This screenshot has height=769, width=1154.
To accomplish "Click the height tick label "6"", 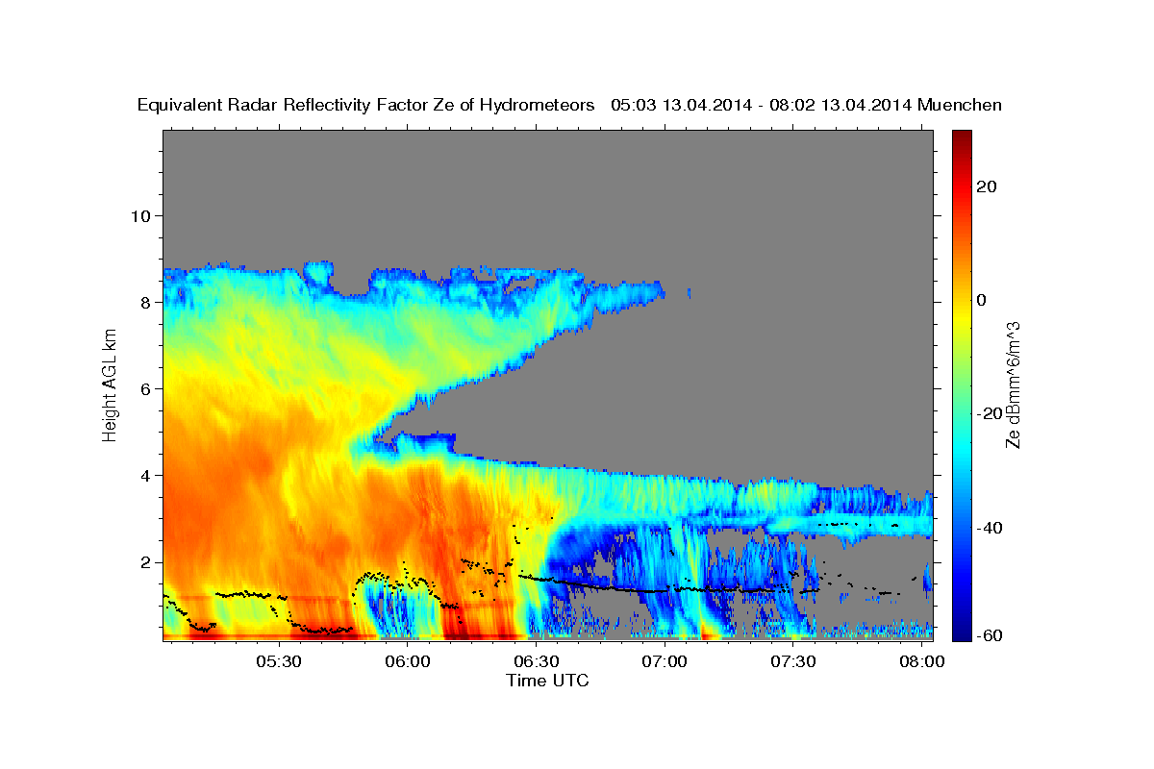I will (x=144, y=389).
